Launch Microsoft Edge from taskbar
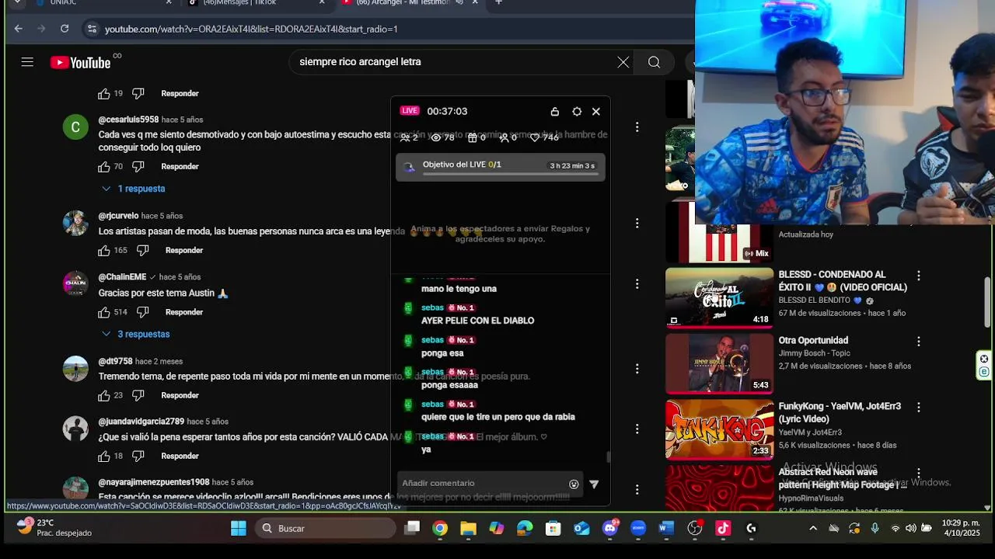Screen dimensions: 995x559 [525, 529]
